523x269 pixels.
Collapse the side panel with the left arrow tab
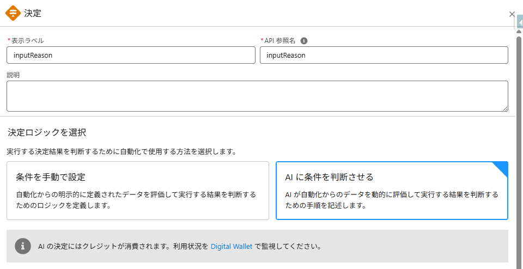[519, 22]
